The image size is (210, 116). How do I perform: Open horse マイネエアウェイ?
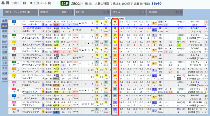point(30,58)
